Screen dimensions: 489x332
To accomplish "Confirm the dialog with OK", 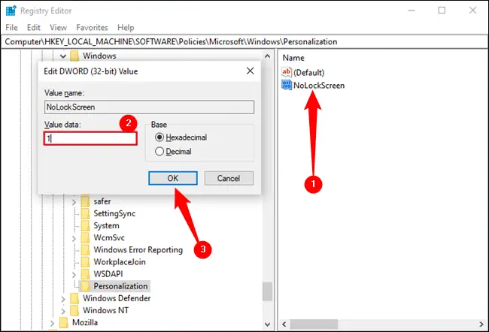I will coord(173,178).
